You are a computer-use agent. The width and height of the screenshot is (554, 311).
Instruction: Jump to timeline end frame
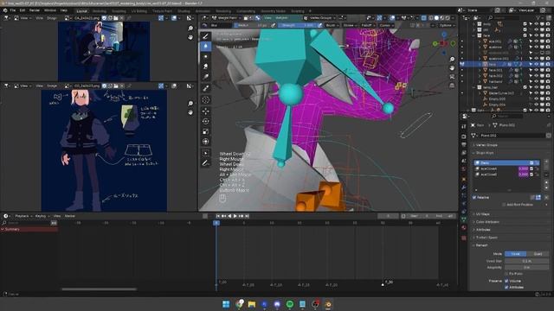[x=247, y=216]
